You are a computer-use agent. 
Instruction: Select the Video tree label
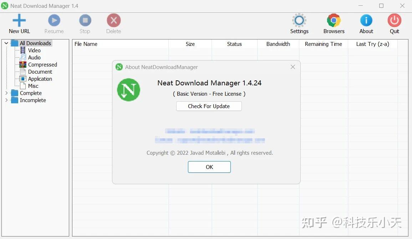point(34,50)
